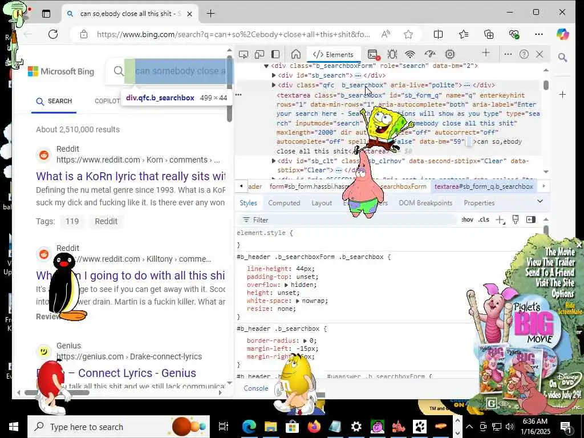Toggle element state :hov in Styles
Viewport: 584px width, 438px height.
(x=467, y=220)
